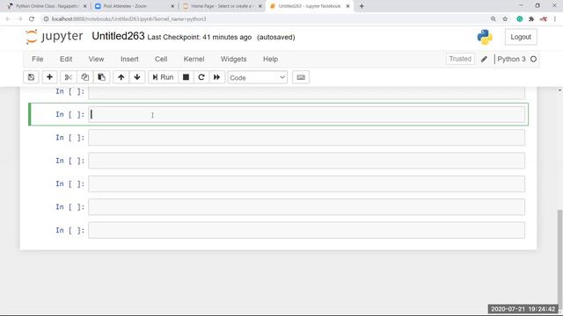This screenshot has width=563, height=316.
Task: Paste cells below with the clipboard icon
Action: pos(102,77)
